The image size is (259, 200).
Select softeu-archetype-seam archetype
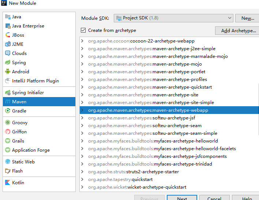(169, 126)
